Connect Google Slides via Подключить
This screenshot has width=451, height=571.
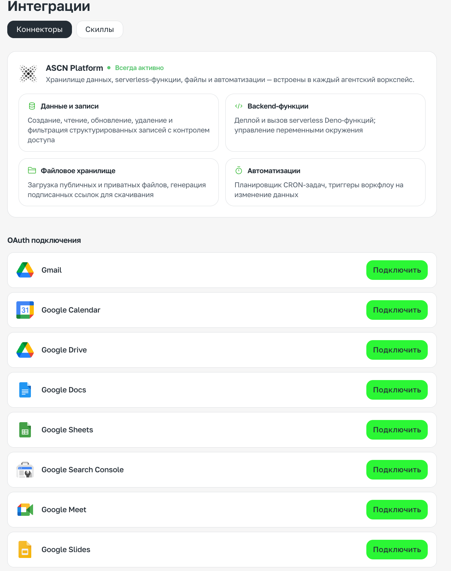point(397,550)
